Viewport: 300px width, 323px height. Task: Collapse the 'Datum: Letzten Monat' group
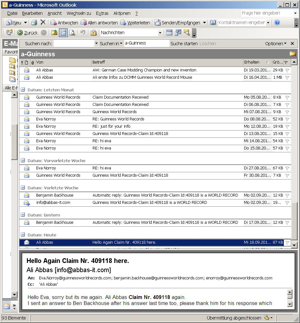click(23, 90)
